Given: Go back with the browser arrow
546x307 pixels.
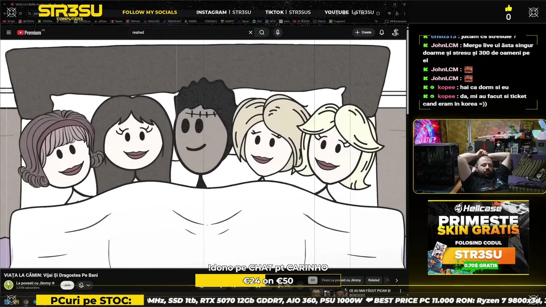Looking at the screenshot, I should click(x=4, y=13).
